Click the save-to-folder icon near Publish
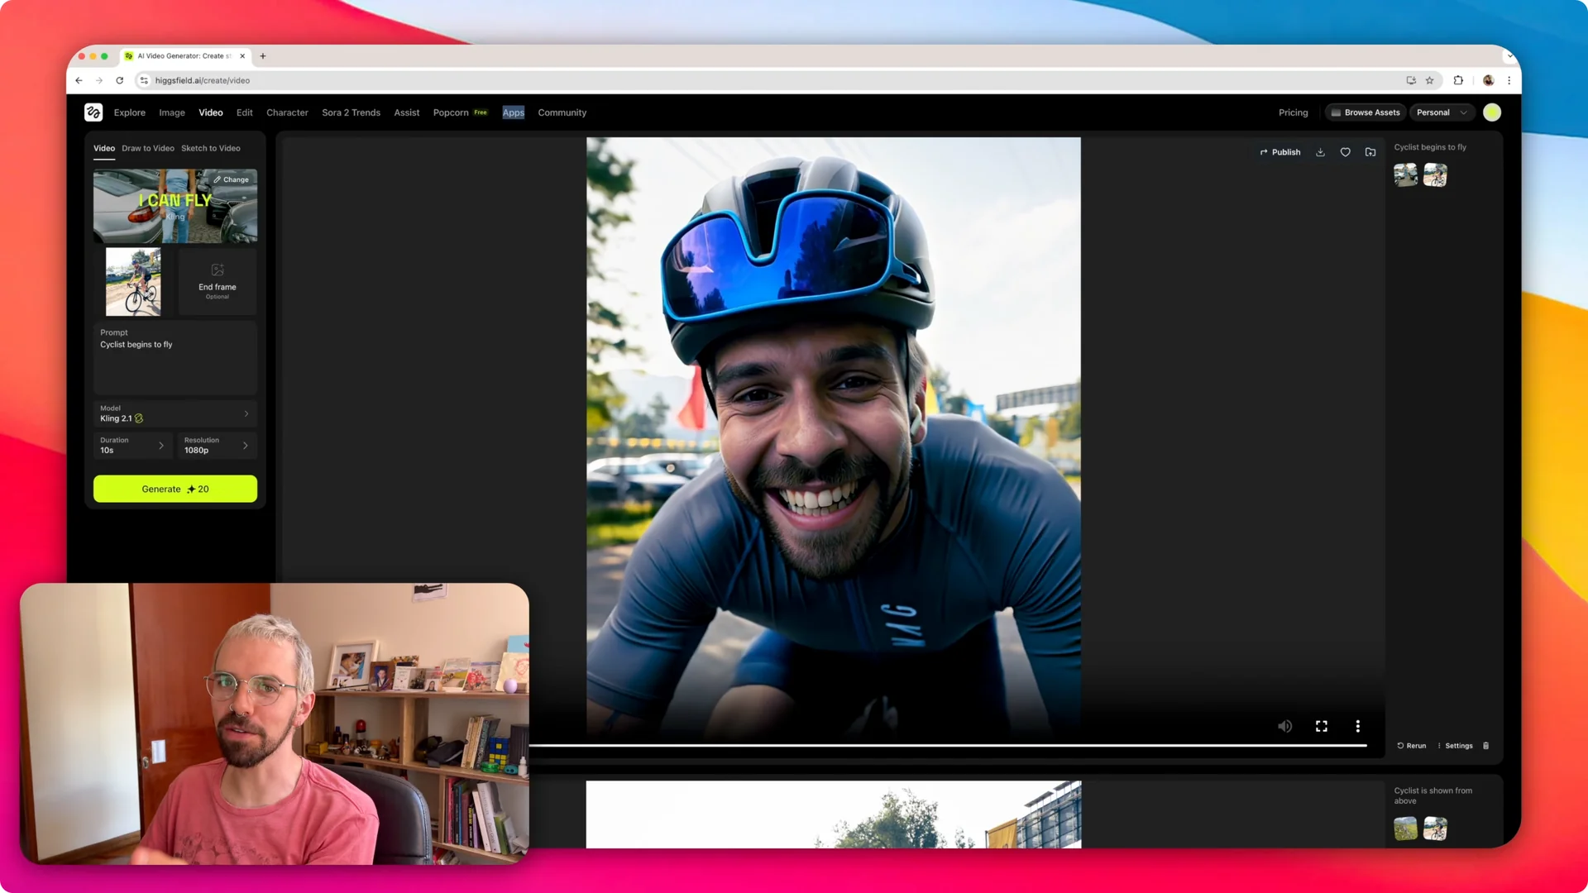Image resolution: width=1588 pixels, height=893 pixels. click(x=1370, y=152)
